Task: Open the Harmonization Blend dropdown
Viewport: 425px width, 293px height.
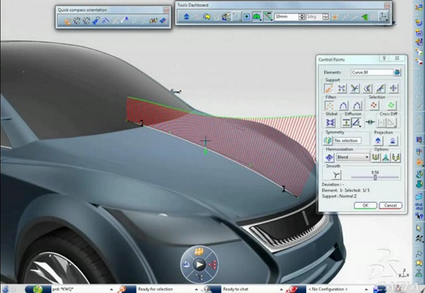Action: (x=353, y=157)
